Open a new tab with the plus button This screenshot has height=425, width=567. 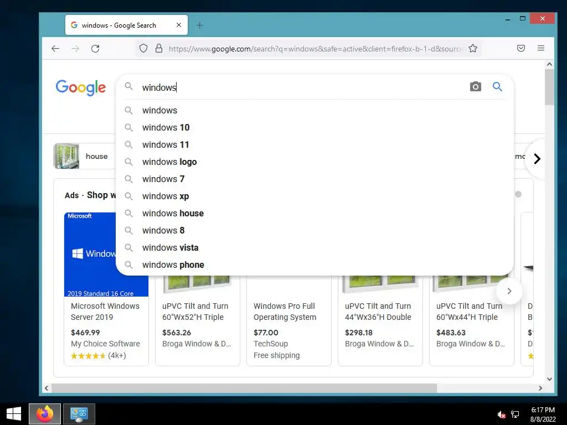[199, 25]
